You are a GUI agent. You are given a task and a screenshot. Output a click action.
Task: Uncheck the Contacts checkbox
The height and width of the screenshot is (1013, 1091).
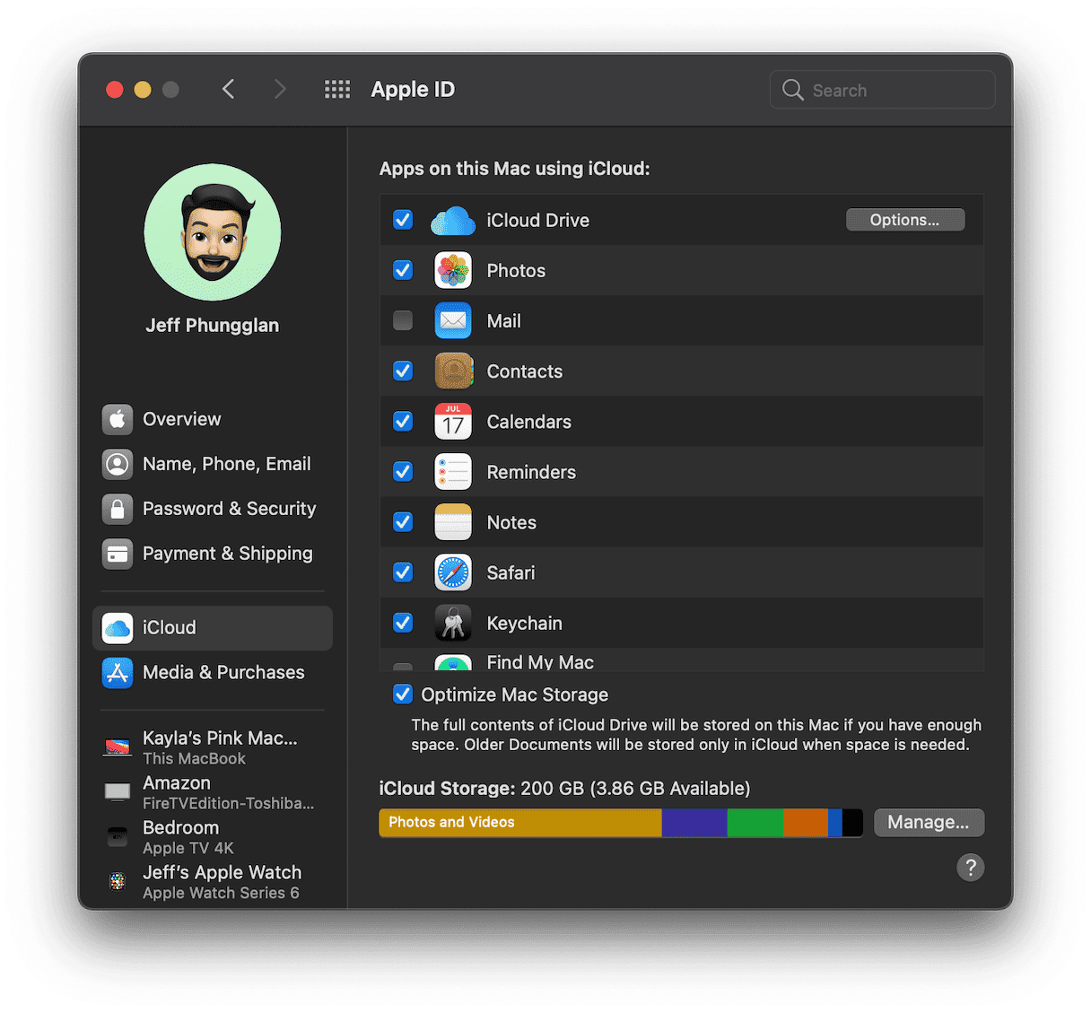403,371
